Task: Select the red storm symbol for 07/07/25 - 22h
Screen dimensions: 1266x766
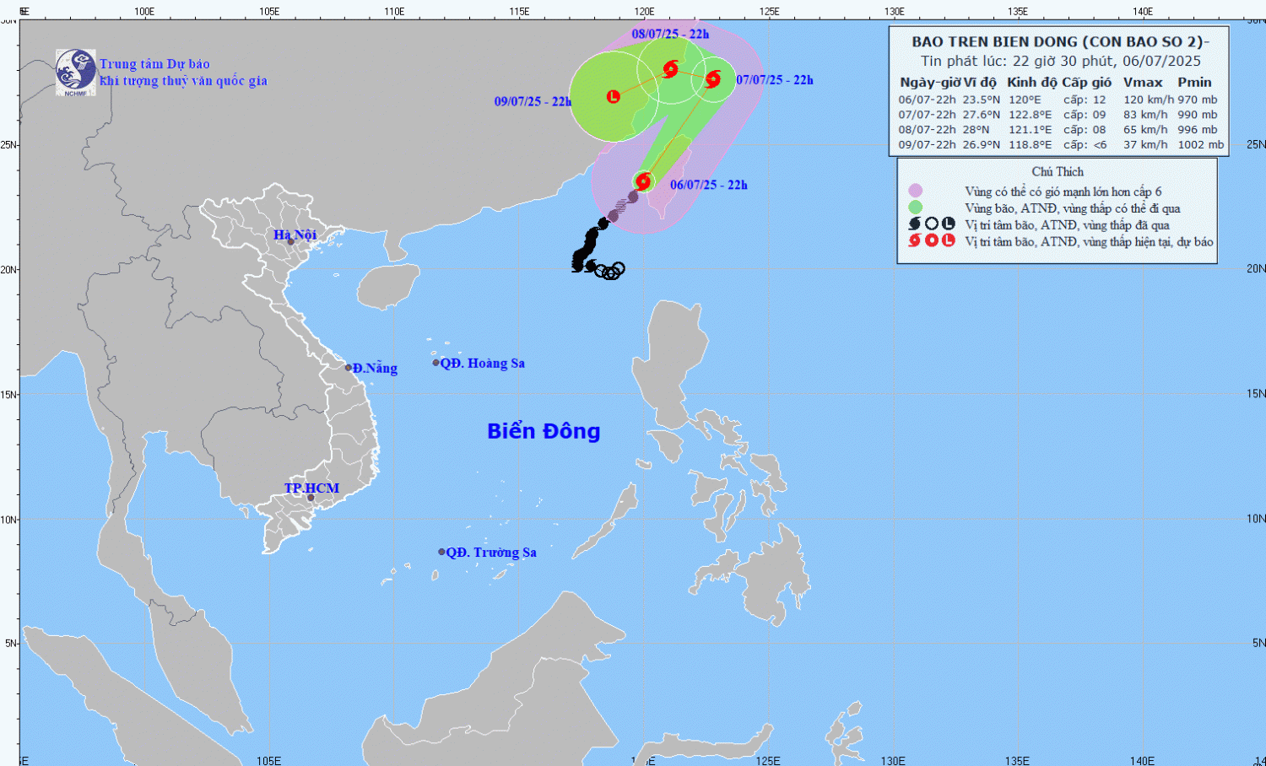Action: 712,79
